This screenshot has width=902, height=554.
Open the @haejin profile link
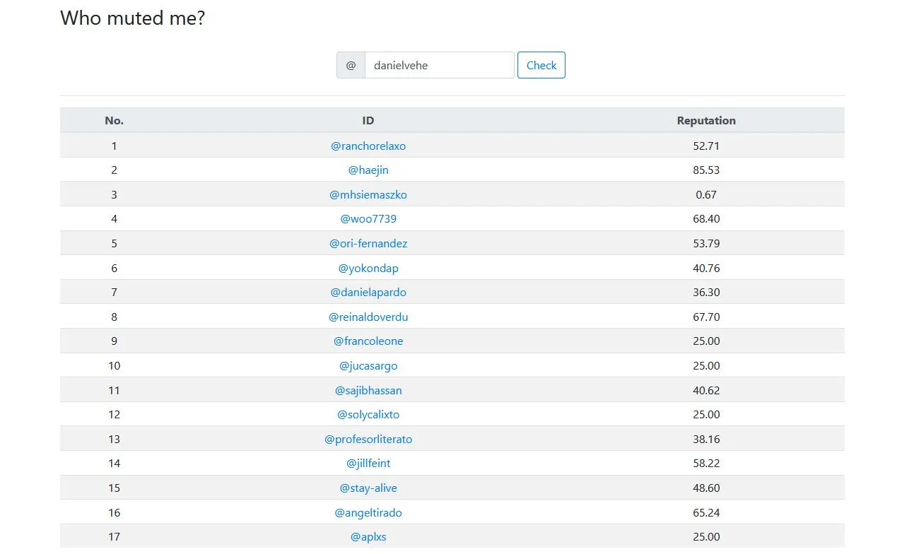pos(368,170)
